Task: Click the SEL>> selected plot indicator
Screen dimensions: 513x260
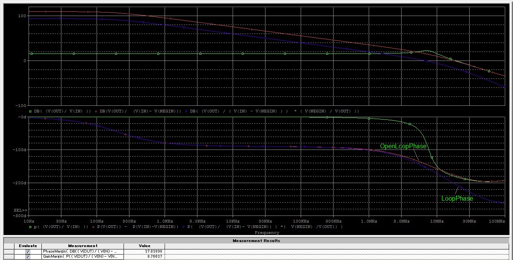Action: coord(20,210)
